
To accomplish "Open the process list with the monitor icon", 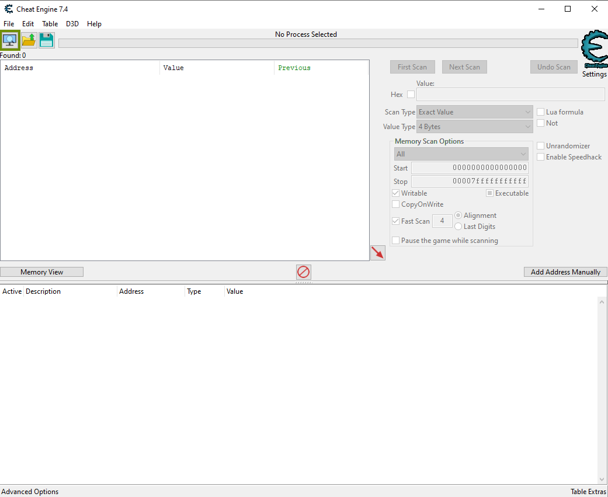I will (x=10, y=40).
